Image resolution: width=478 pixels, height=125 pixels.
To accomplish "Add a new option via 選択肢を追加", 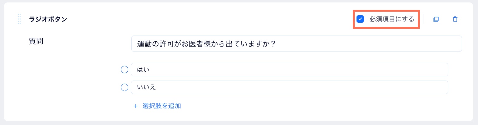I will point(157,106).
